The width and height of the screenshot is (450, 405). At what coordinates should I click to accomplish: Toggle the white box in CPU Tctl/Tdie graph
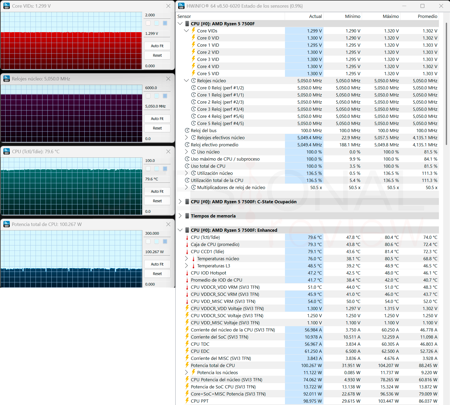coord(148,168)
